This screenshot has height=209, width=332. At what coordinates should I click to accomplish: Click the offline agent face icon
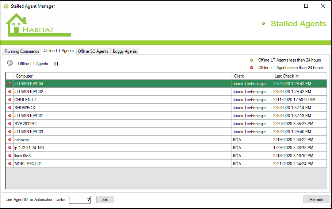(x=10, y=63)
